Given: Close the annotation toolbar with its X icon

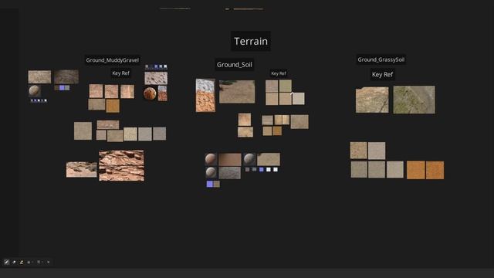Looking at the screenshot, I should pos(48,262).
